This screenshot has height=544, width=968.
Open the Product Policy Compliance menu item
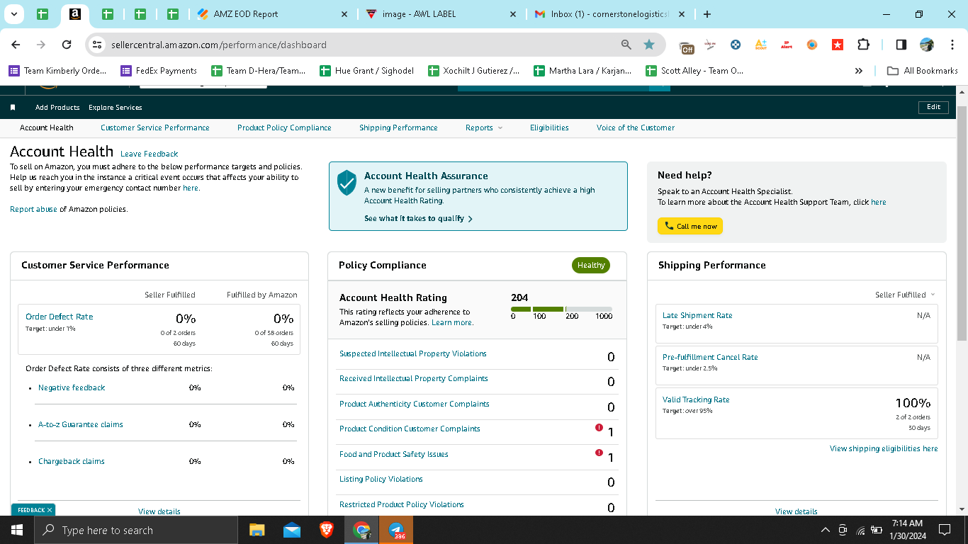(x=284, y=127)
